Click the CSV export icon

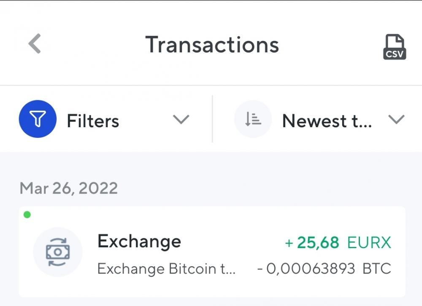pos(394,47)
